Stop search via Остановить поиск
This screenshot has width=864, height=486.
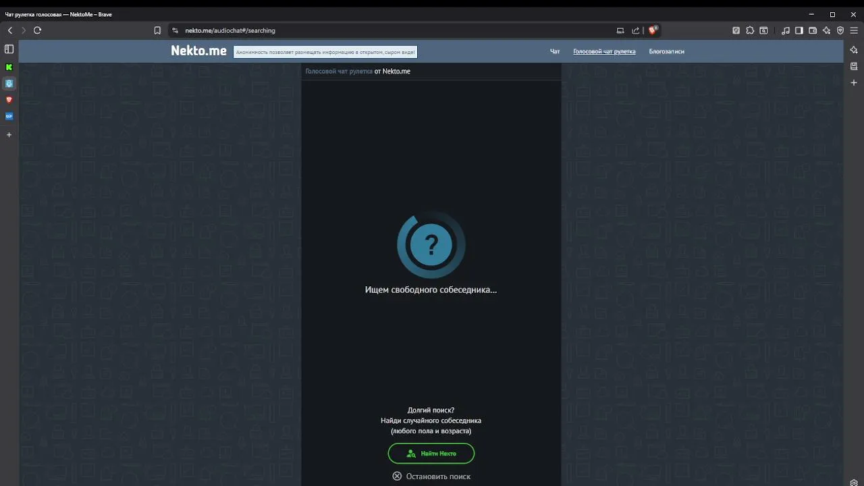tap(431, 477)
